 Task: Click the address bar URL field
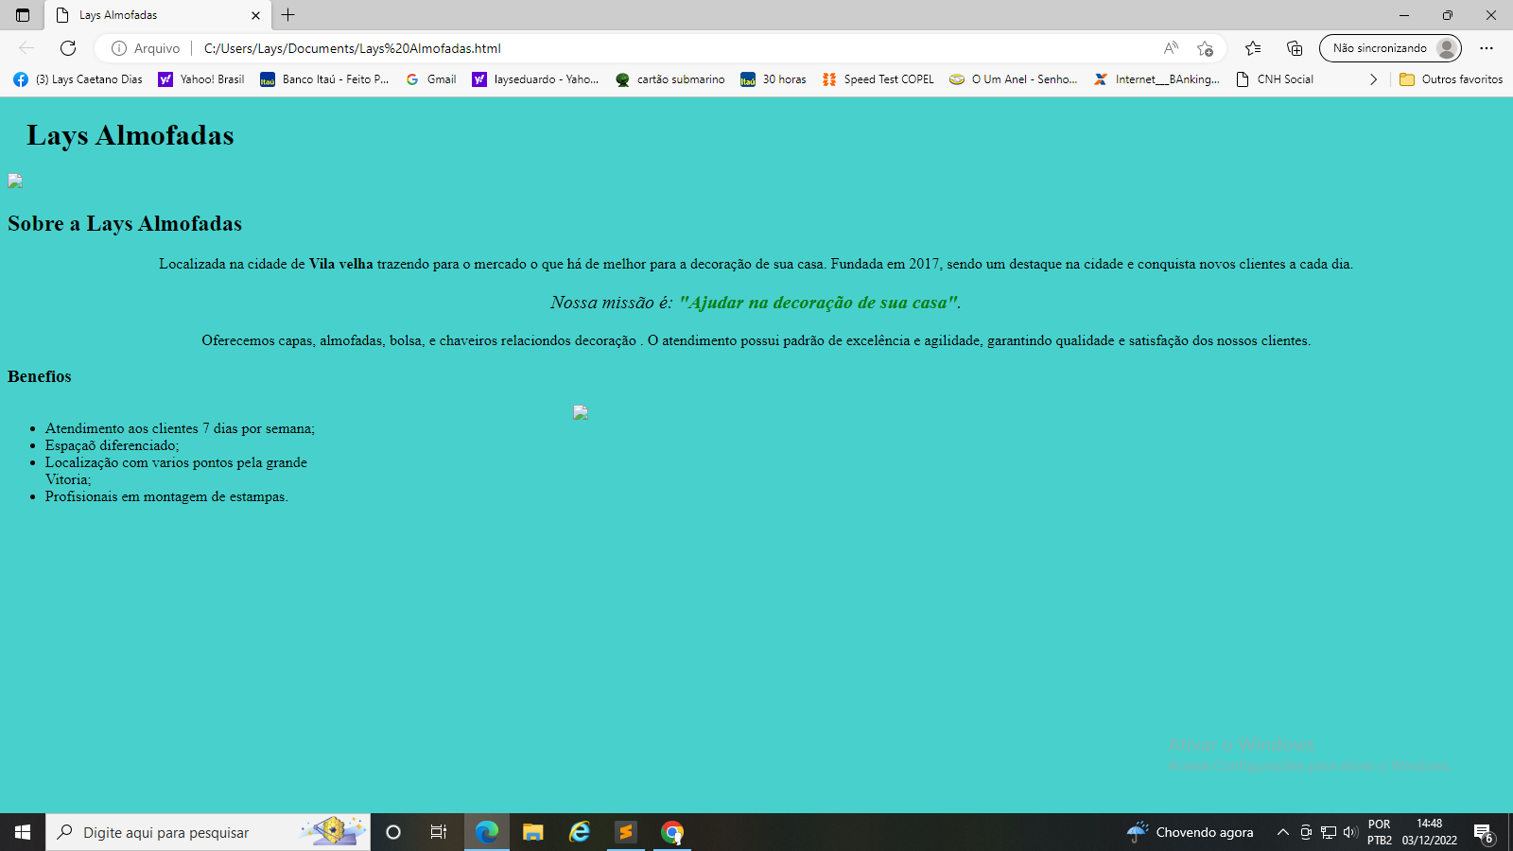[x=662, y=48]
